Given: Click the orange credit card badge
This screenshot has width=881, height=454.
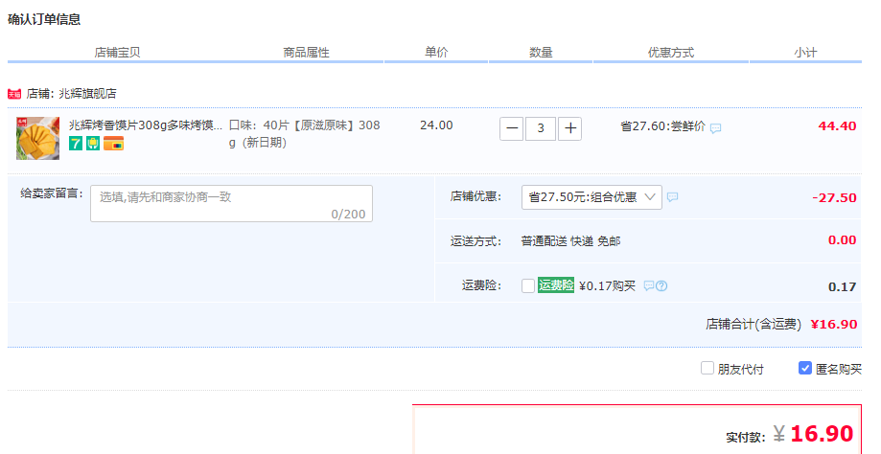Looking at the screenshot, I should click(113, 144).
